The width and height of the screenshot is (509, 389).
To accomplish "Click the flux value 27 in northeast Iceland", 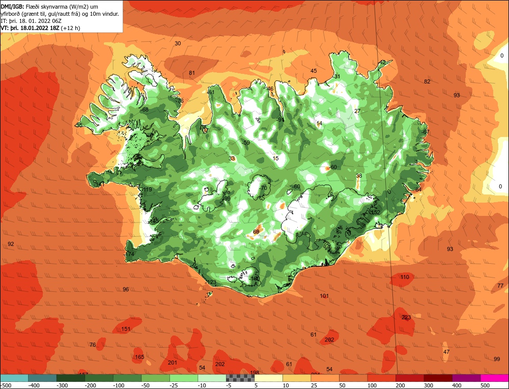I will point(357,111).
